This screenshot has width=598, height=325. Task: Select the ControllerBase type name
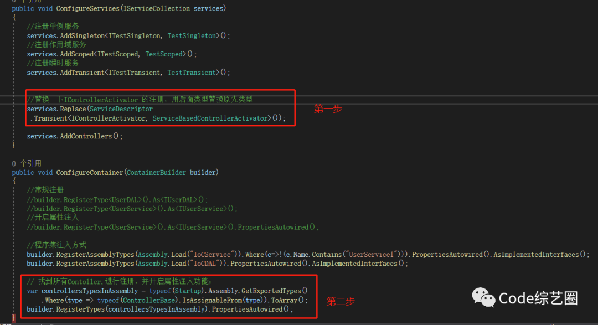149,300
